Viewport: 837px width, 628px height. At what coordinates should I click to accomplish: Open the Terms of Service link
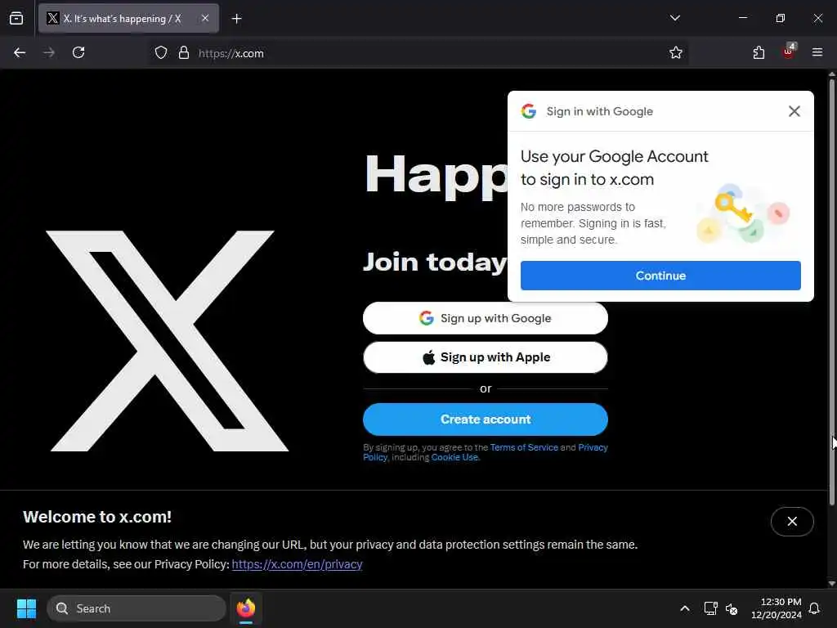pyautogui.click(x=524, y=447)
